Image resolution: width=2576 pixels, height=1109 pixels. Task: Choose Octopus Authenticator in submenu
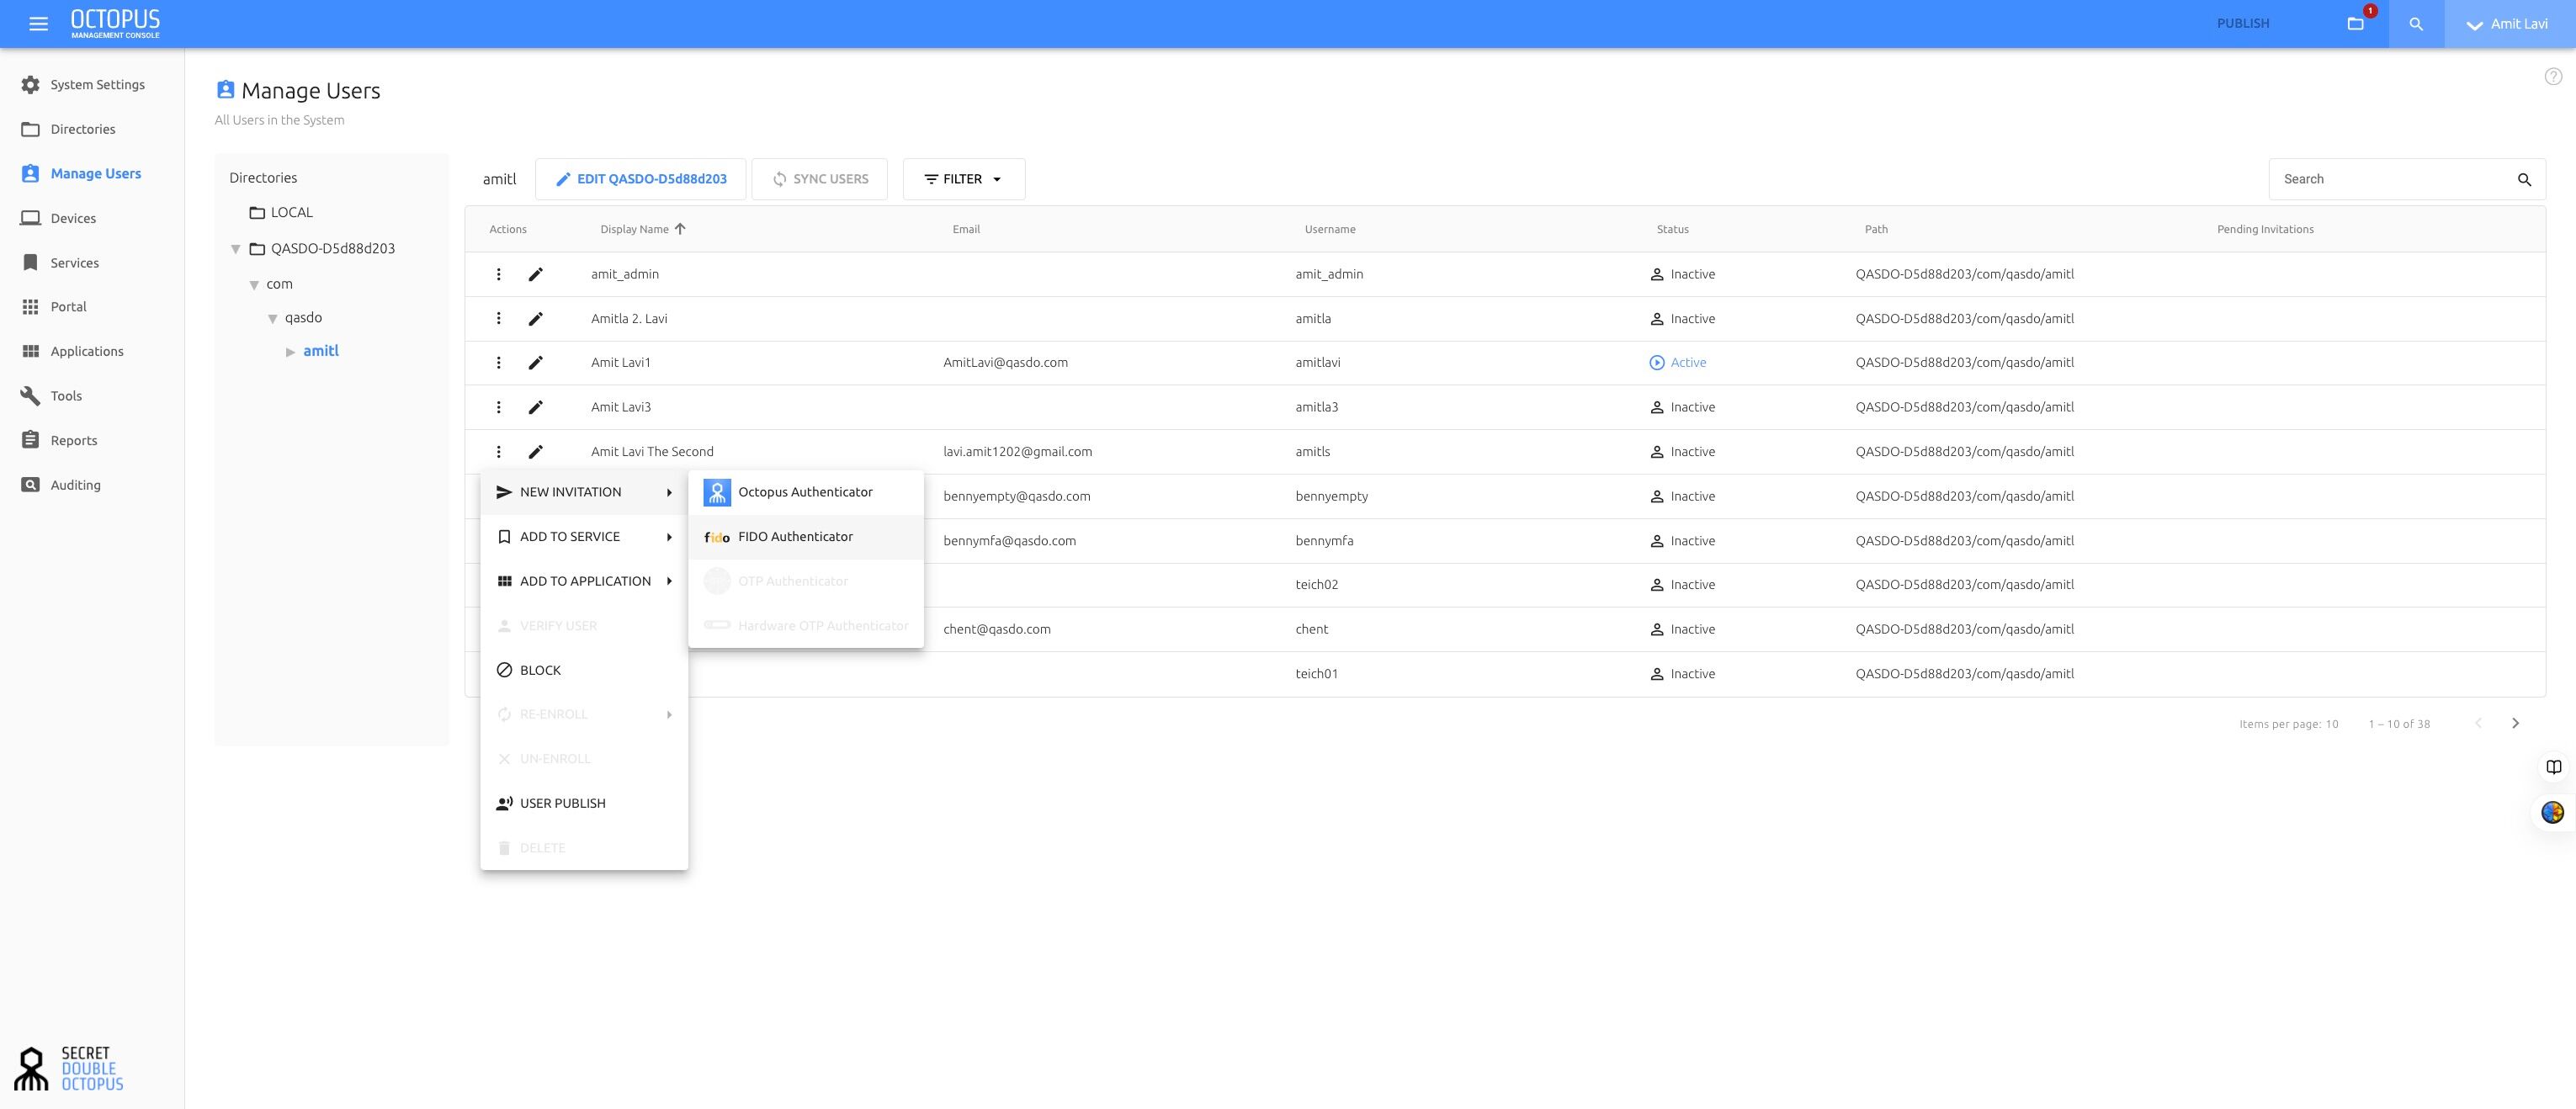click(806, 492)
